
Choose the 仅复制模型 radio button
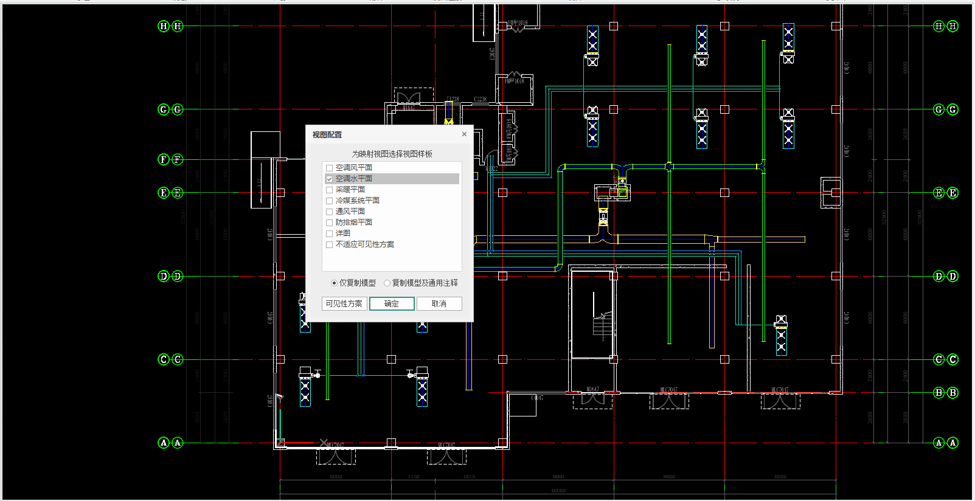(x=334, y=283)
